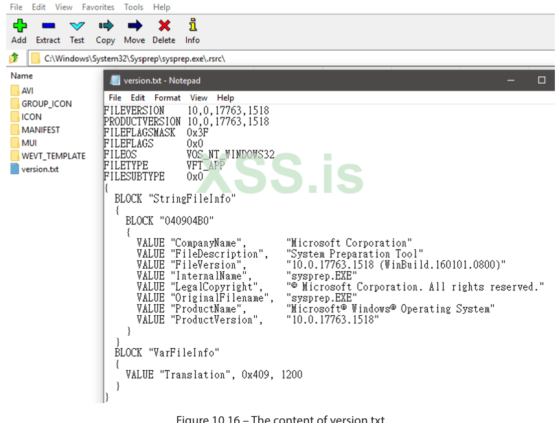This screenshot has width=559, height=423.
Task: Click the Copy arrow icon
Action: [x=106, y=25]
